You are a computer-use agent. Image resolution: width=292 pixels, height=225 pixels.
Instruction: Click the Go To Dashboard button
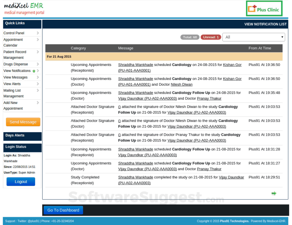(x=63, y=210)
